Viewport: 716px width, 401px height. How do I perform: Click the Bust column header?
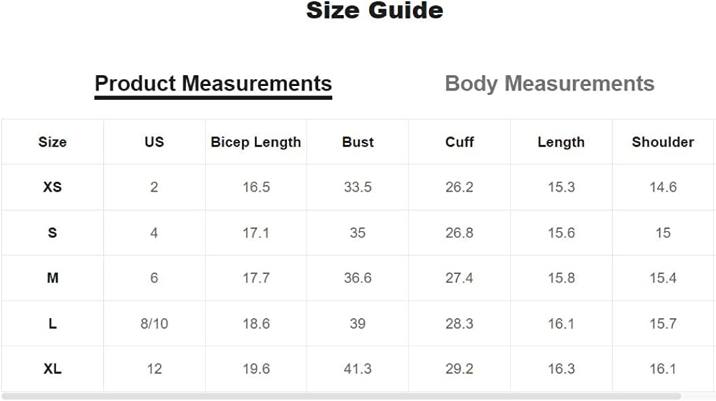tap(358, 142)
